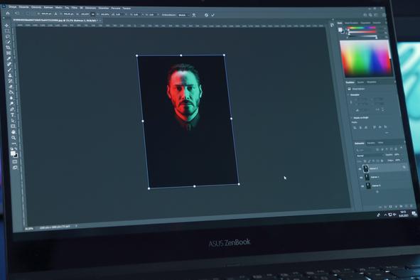420x280 pixels.
Task: Click the Home icon in the options bar
Action: [x=8, y=13]
